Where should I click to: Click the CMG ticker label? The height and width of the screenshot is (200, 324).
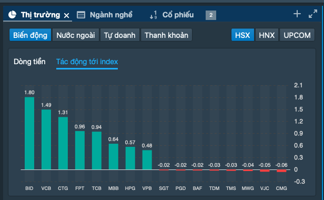click(x=281, y=188)
